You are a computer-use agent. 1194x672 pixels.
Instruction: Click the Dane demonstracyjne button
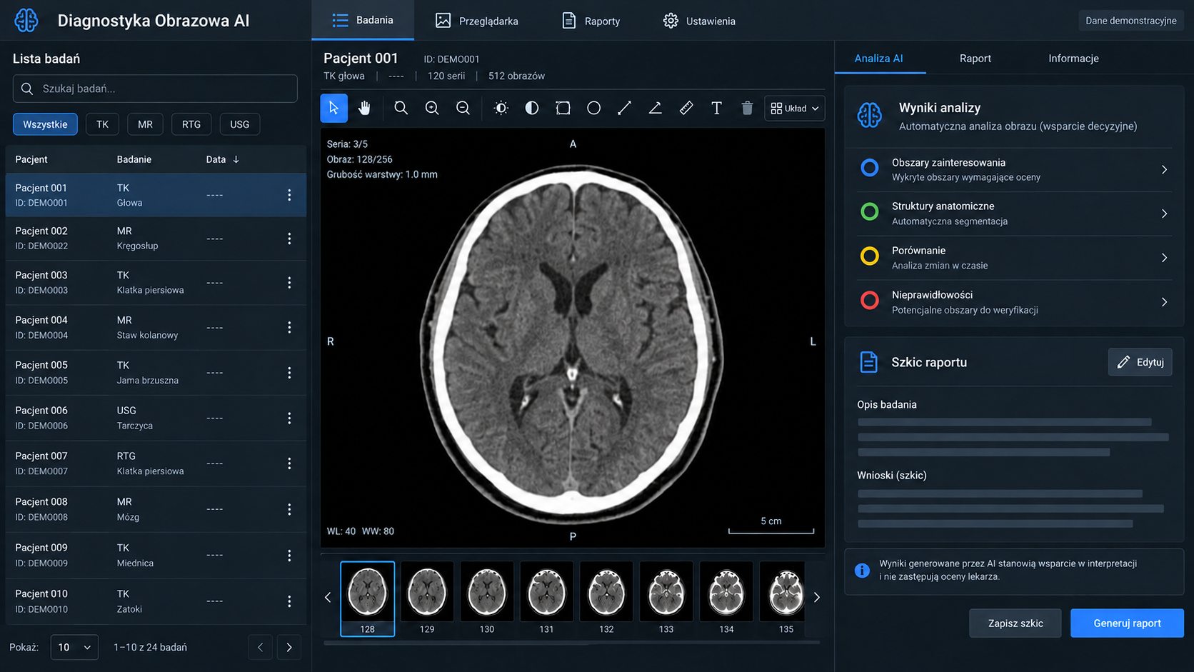1131,21
